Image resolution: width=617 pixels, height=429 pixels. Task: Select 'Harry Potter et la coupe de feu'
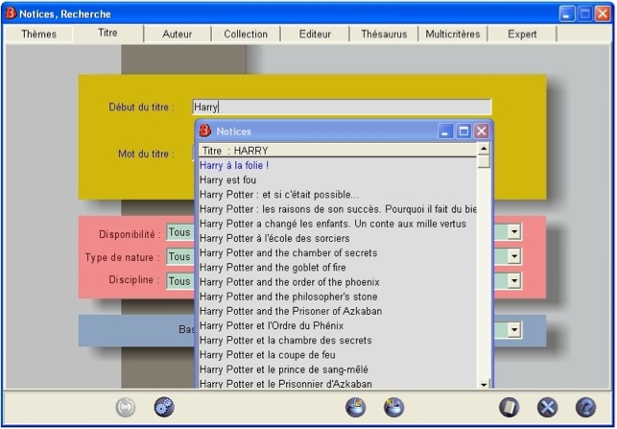tap(338, 354)
